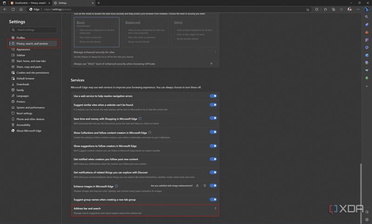Open Manage enhanced security for sites chevron
Image resolution: width=372 pixels, height=224 pixels.
point(215,52)
